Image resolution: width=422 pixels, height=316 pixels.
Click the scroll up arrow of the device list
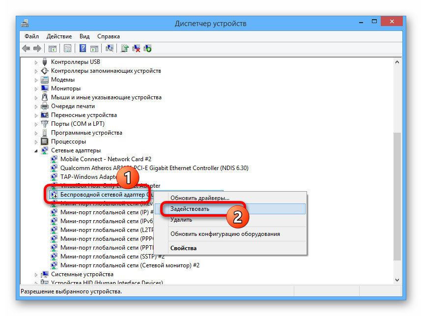(x=397, y=62)
